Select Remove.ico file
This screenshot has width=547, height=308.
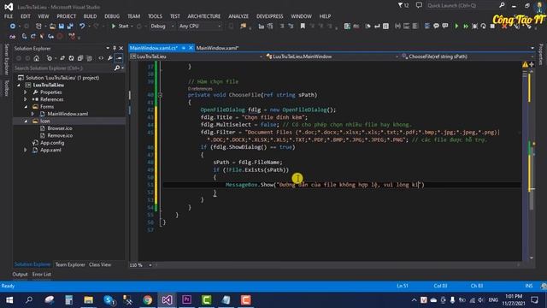[60, 135]
